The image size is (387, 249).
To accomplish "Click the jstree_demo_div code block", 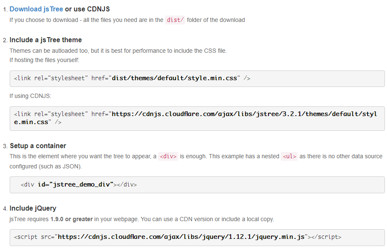I will 197,185.
